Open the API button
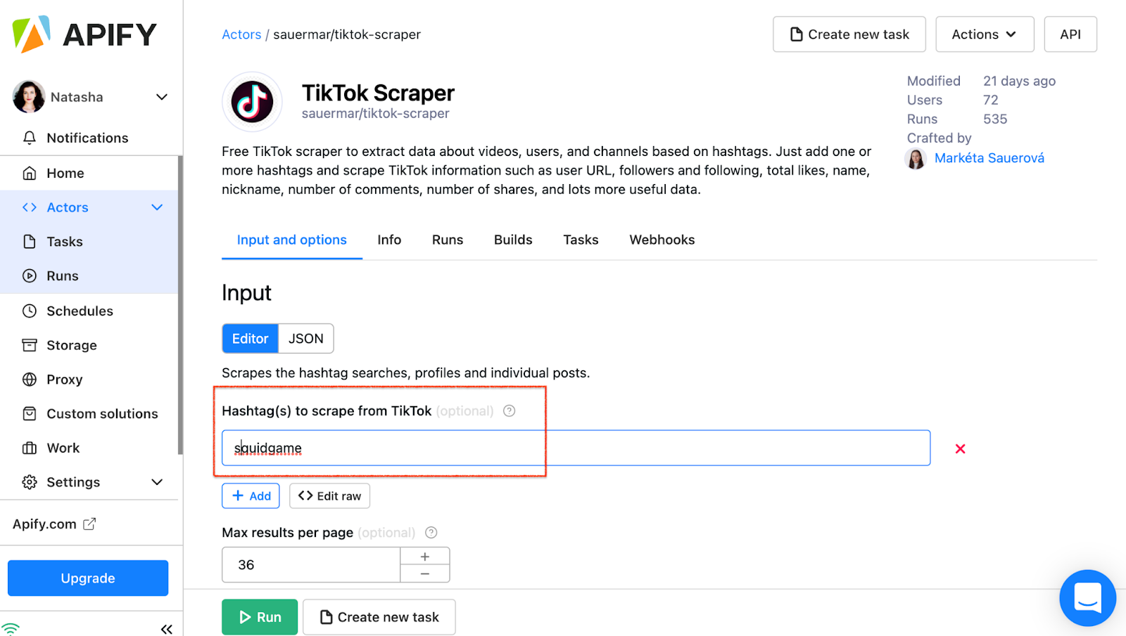 [x=1070, y=34]
